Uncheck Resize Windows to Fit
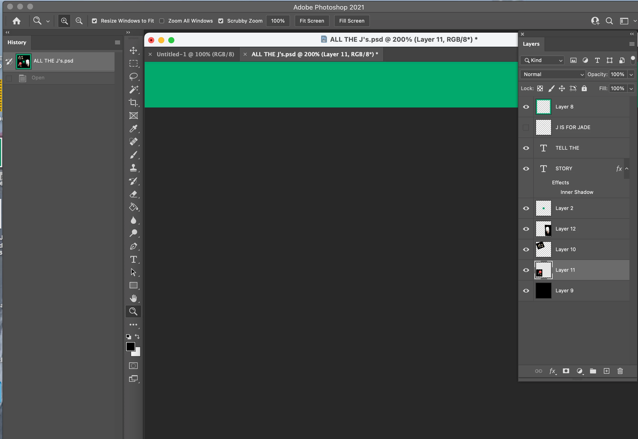Screen dimensions: 638x439 click(94, 21)
